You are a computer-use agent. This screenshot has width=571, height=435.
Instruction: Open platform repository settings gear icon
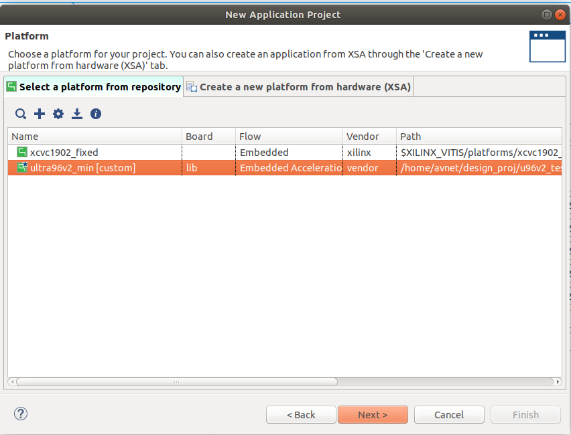pyautogui.click(x=58, y=114)
